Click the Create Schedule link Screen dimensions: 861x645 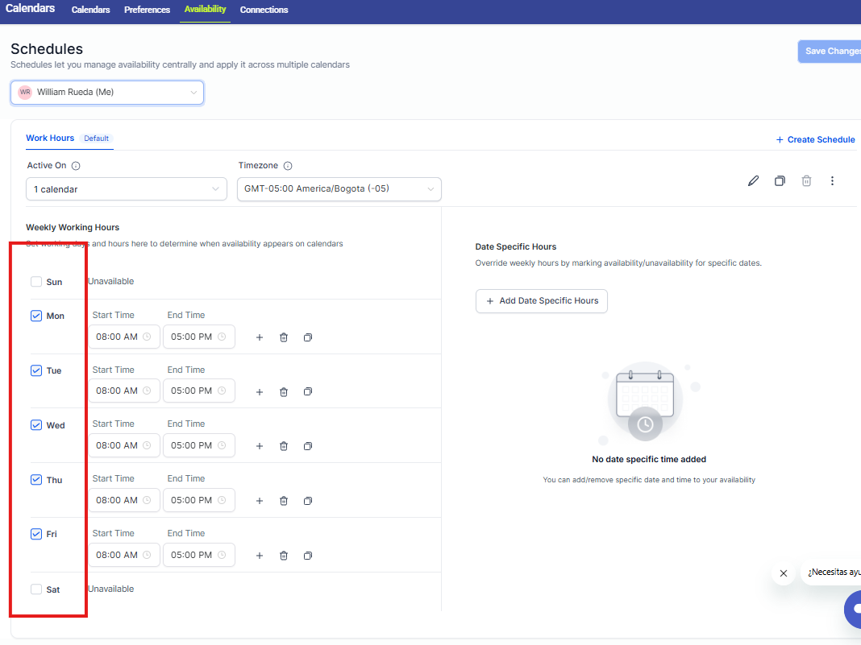(x=815, y=139)
